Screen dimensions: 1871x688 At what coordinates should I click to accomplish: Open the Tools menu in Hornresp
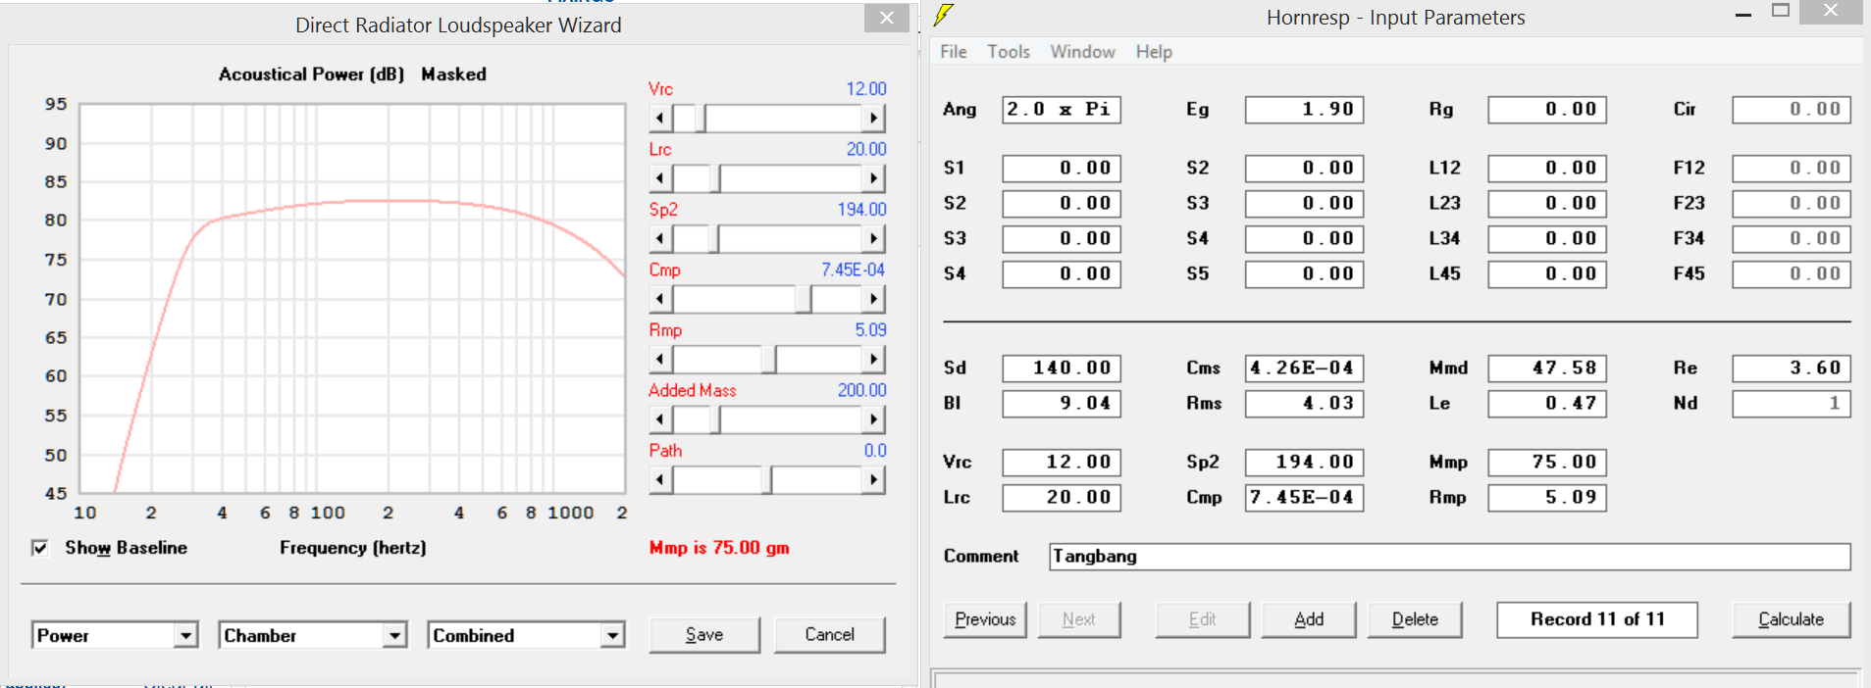(x=1009, y=52)
